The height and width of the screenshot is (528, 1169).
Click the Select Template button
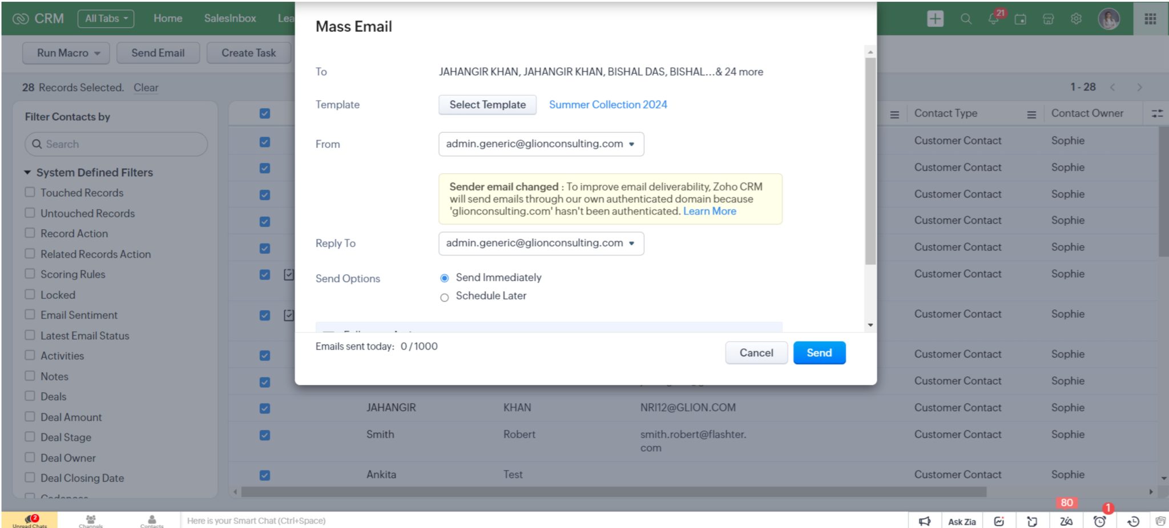tap(487, 104)
